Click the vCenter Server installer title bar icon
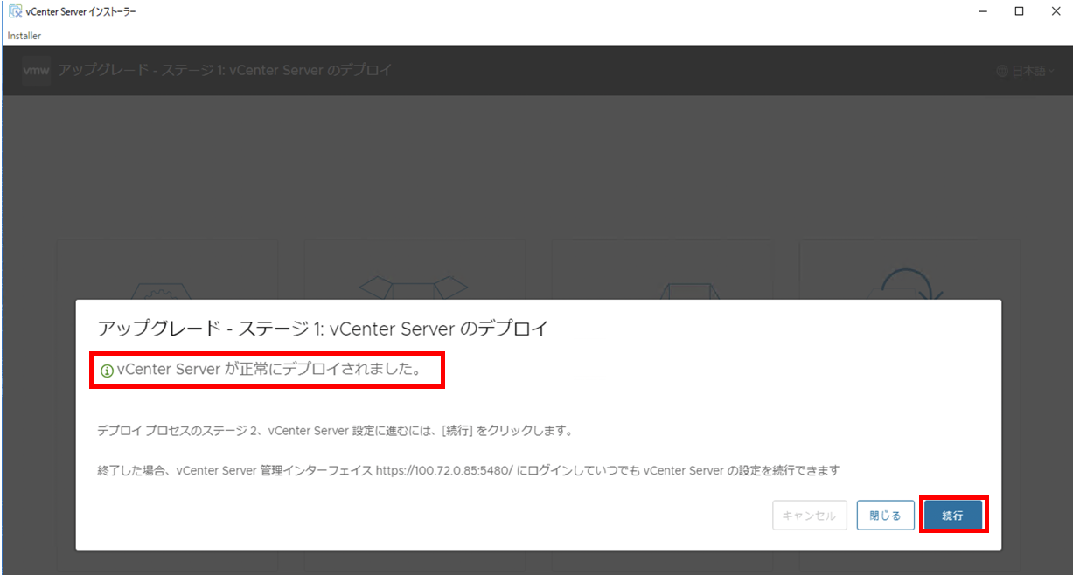1073x575 pixels. point(15,11)
